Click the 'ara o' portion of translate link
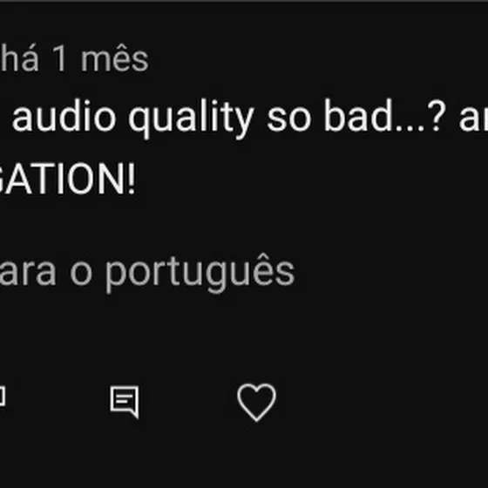The image size is (488, 488). click(46, 273)
